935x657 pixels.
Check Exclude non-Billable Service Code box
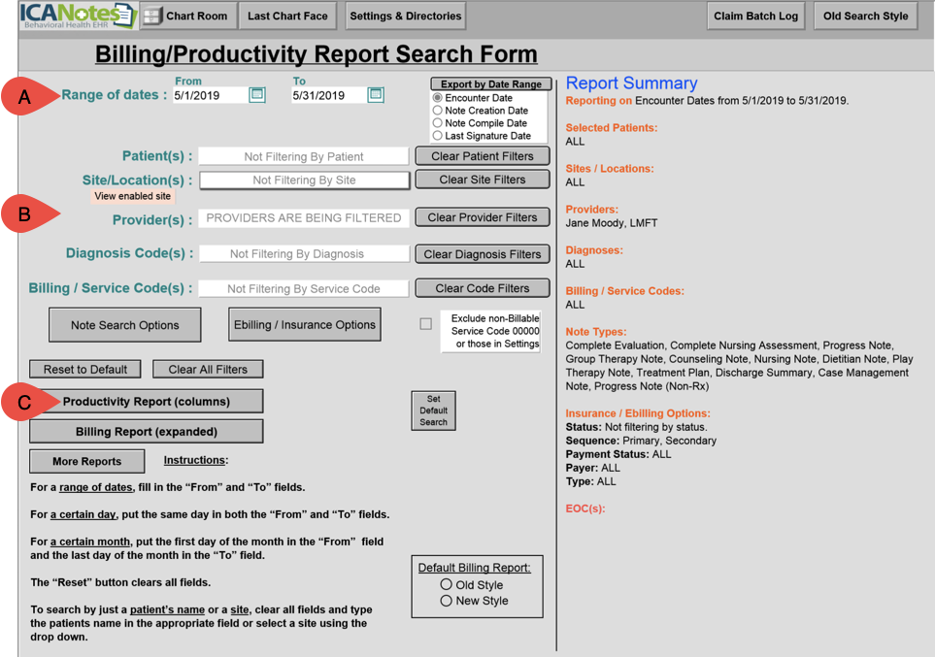coord(426,324)
